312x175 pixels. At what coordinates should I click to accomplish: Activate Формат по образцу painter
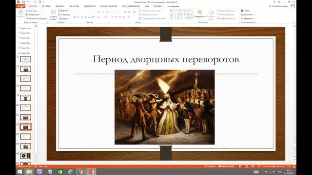tap(37, 18)
